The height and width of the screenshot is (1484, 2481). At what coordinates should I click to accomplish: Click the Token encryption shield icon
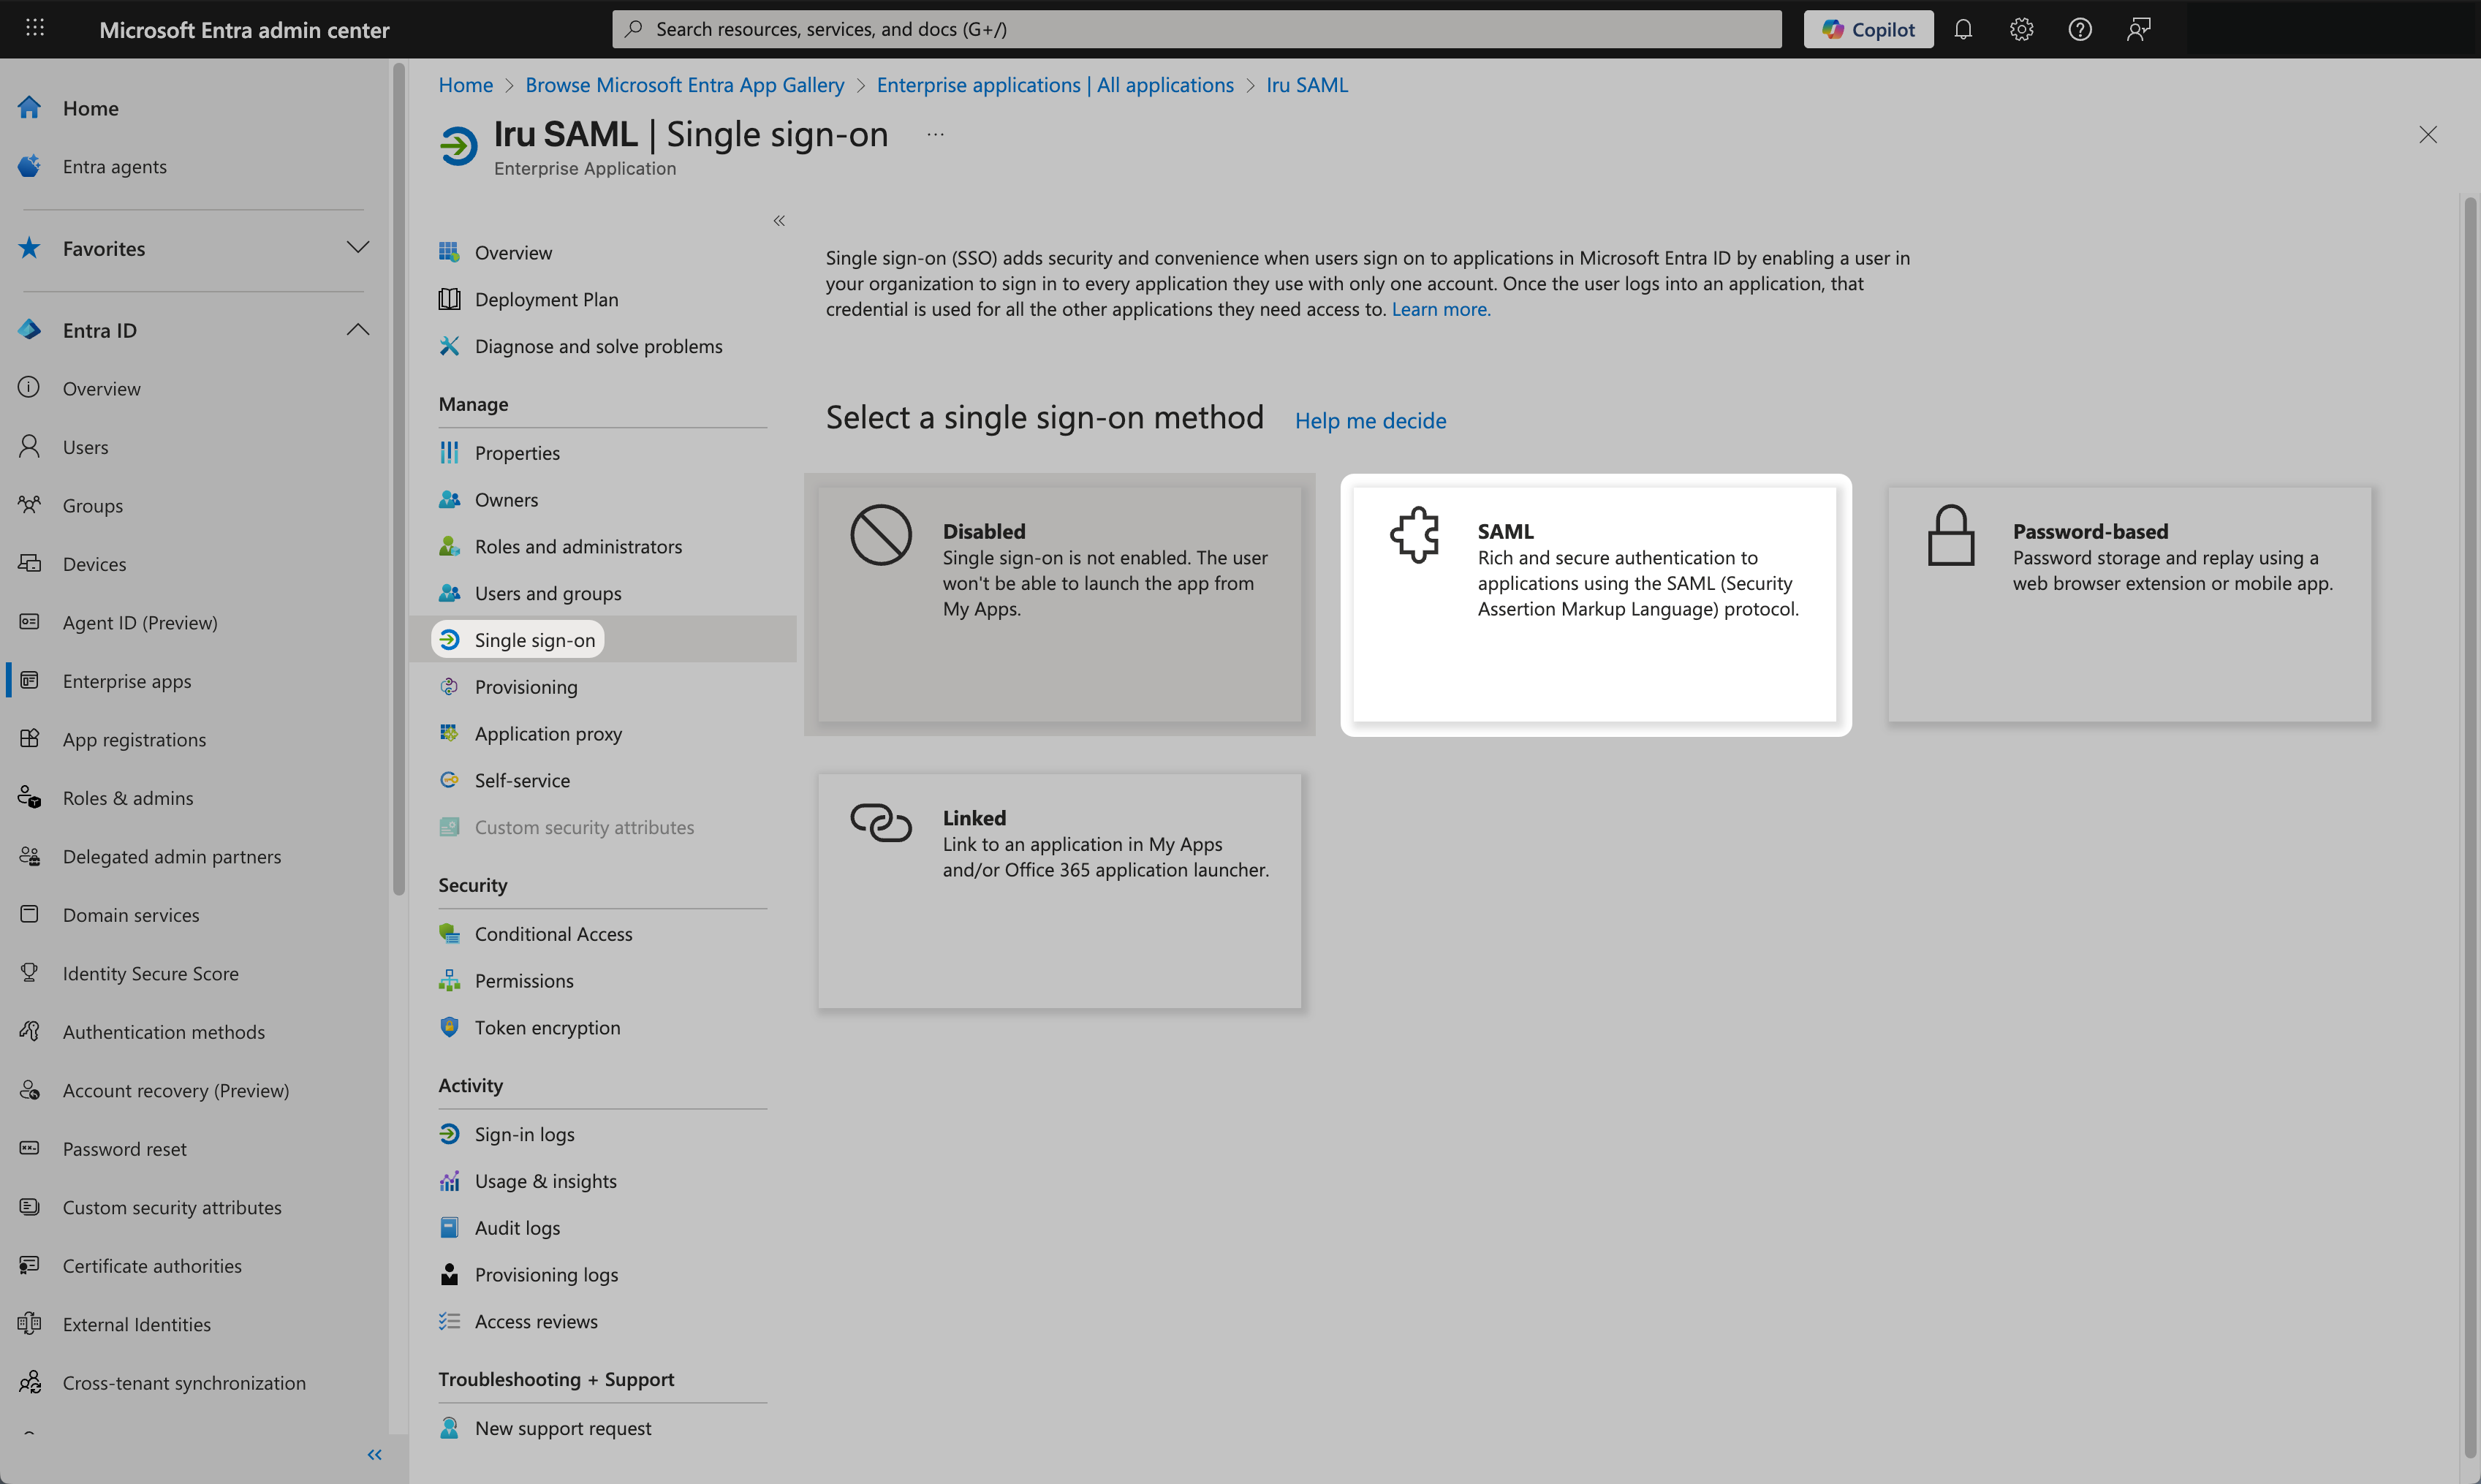click(x=450, y=1027)
